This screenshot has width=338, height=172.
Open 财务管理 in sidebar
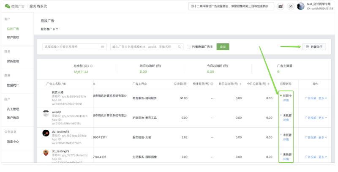coord(13,61)
